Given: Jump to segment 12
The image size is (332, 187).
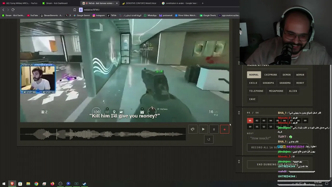Looking at the screenshot, I should pyautogui.click(x=264, y=127).
